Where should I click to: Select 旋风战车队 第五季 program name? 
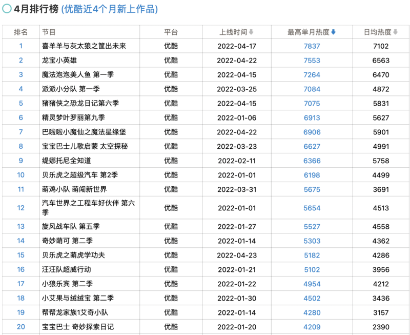tap(71, 226)
